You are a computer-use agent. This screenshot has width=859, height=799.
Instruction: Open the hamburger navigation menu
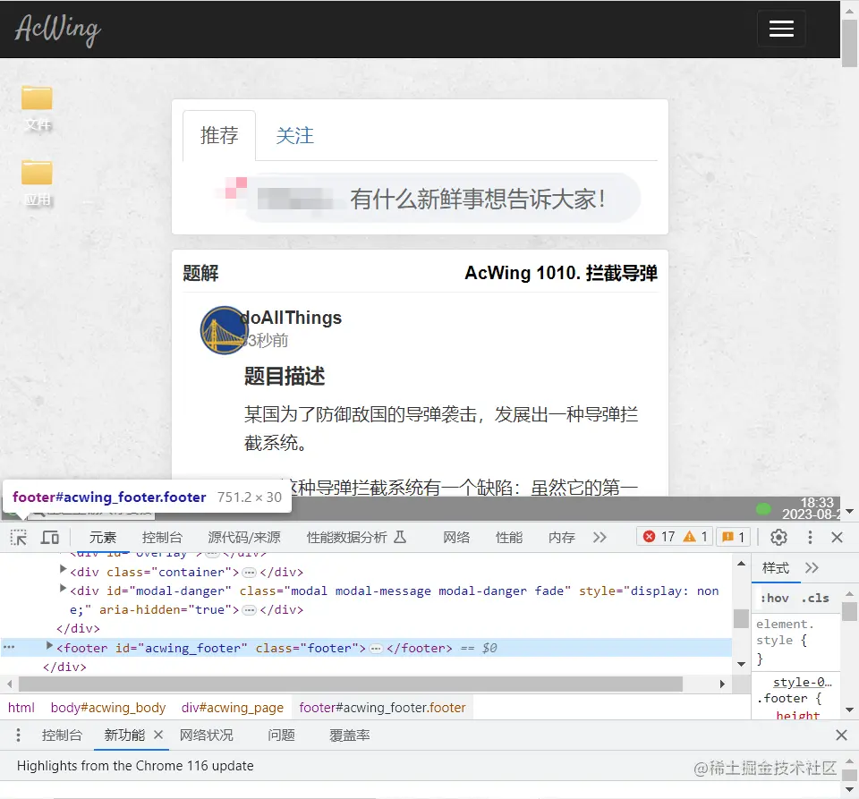click(x=781, y=29)
